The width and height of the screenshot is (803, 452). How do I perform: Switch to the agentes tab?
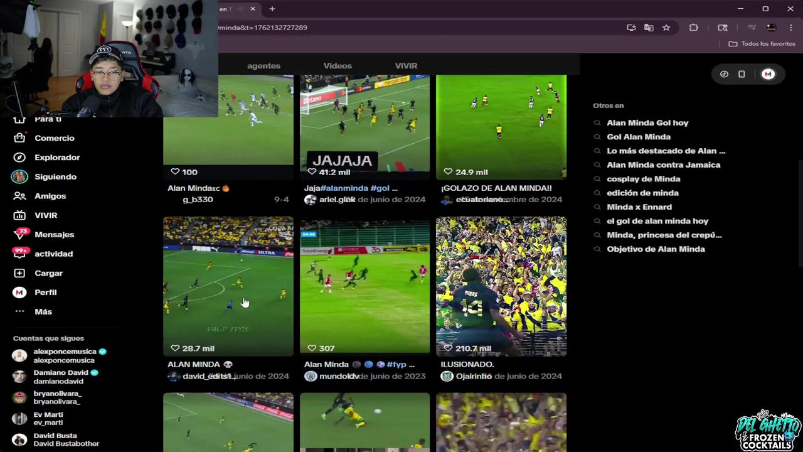263,66
